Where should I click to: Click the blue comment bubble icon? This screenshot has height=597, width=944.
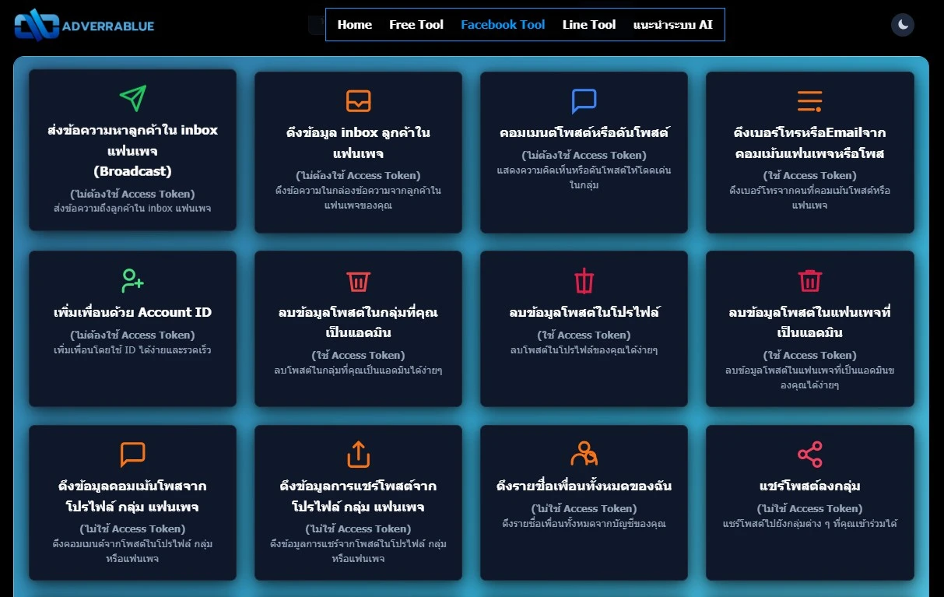pos(584,100)
